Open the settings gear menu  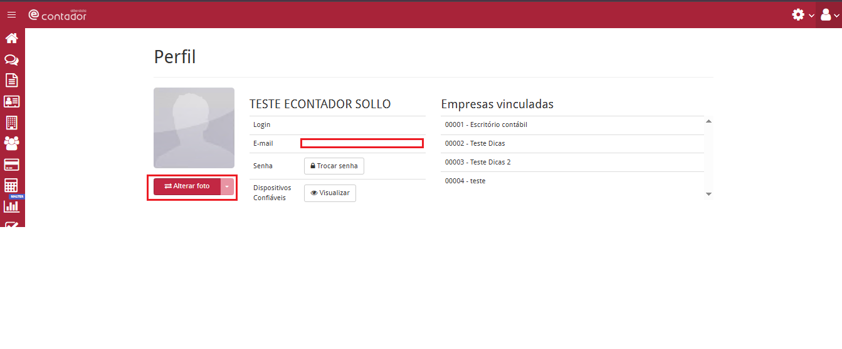[803, 14]
